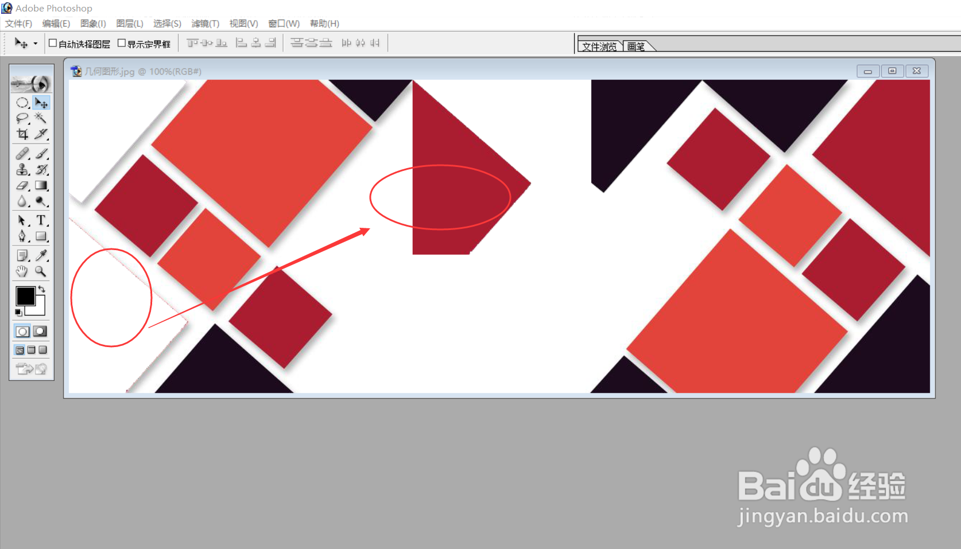This screenshot has width=961, height=549.
Task: Select the Dodge tool
Action: click(x=41, y=201)
